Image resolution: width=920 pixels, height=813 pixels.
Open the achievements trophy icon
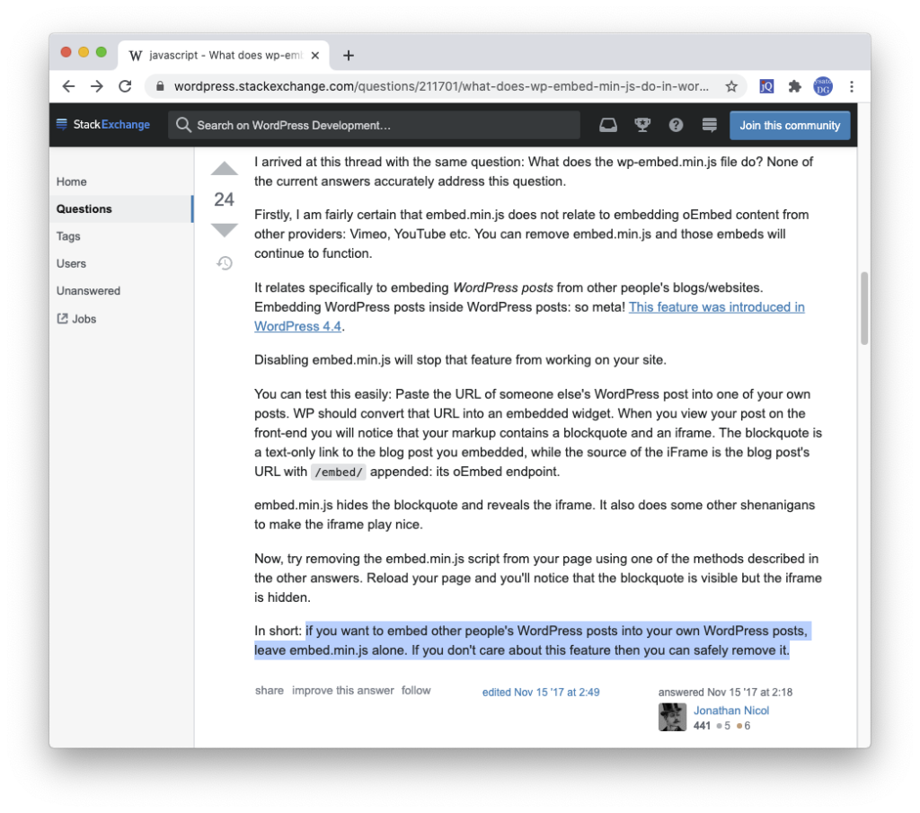coord(642,125)
